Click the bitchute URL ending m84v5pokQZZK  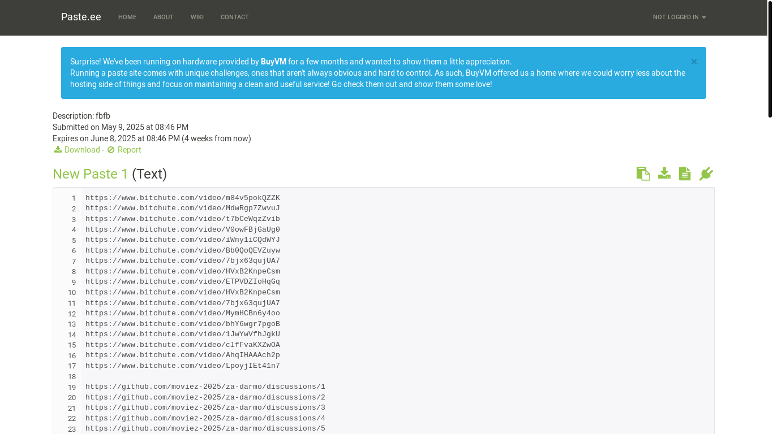[183, 198]
